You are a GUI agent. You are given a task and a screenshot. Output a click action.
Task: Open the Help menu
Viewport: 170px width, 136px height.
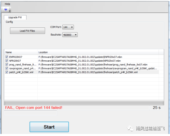pos(7,4)
